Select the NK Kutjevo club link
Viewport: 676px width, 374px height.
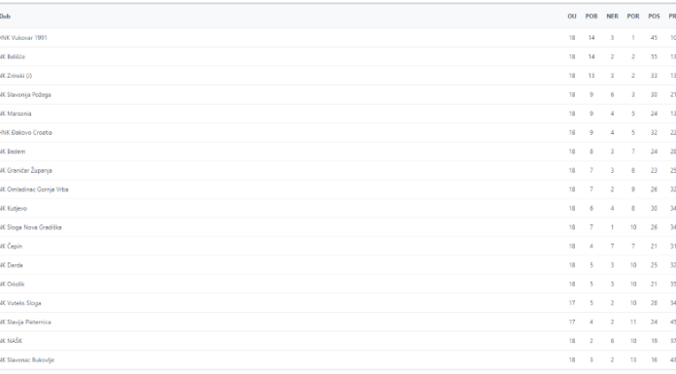coord(14,208)
